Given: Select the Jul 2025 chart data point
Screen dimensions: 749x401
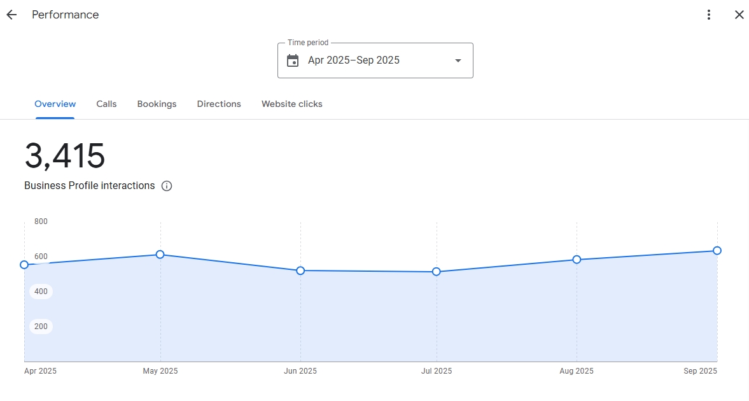Looking at the screenshot, I should click(437, 272).
